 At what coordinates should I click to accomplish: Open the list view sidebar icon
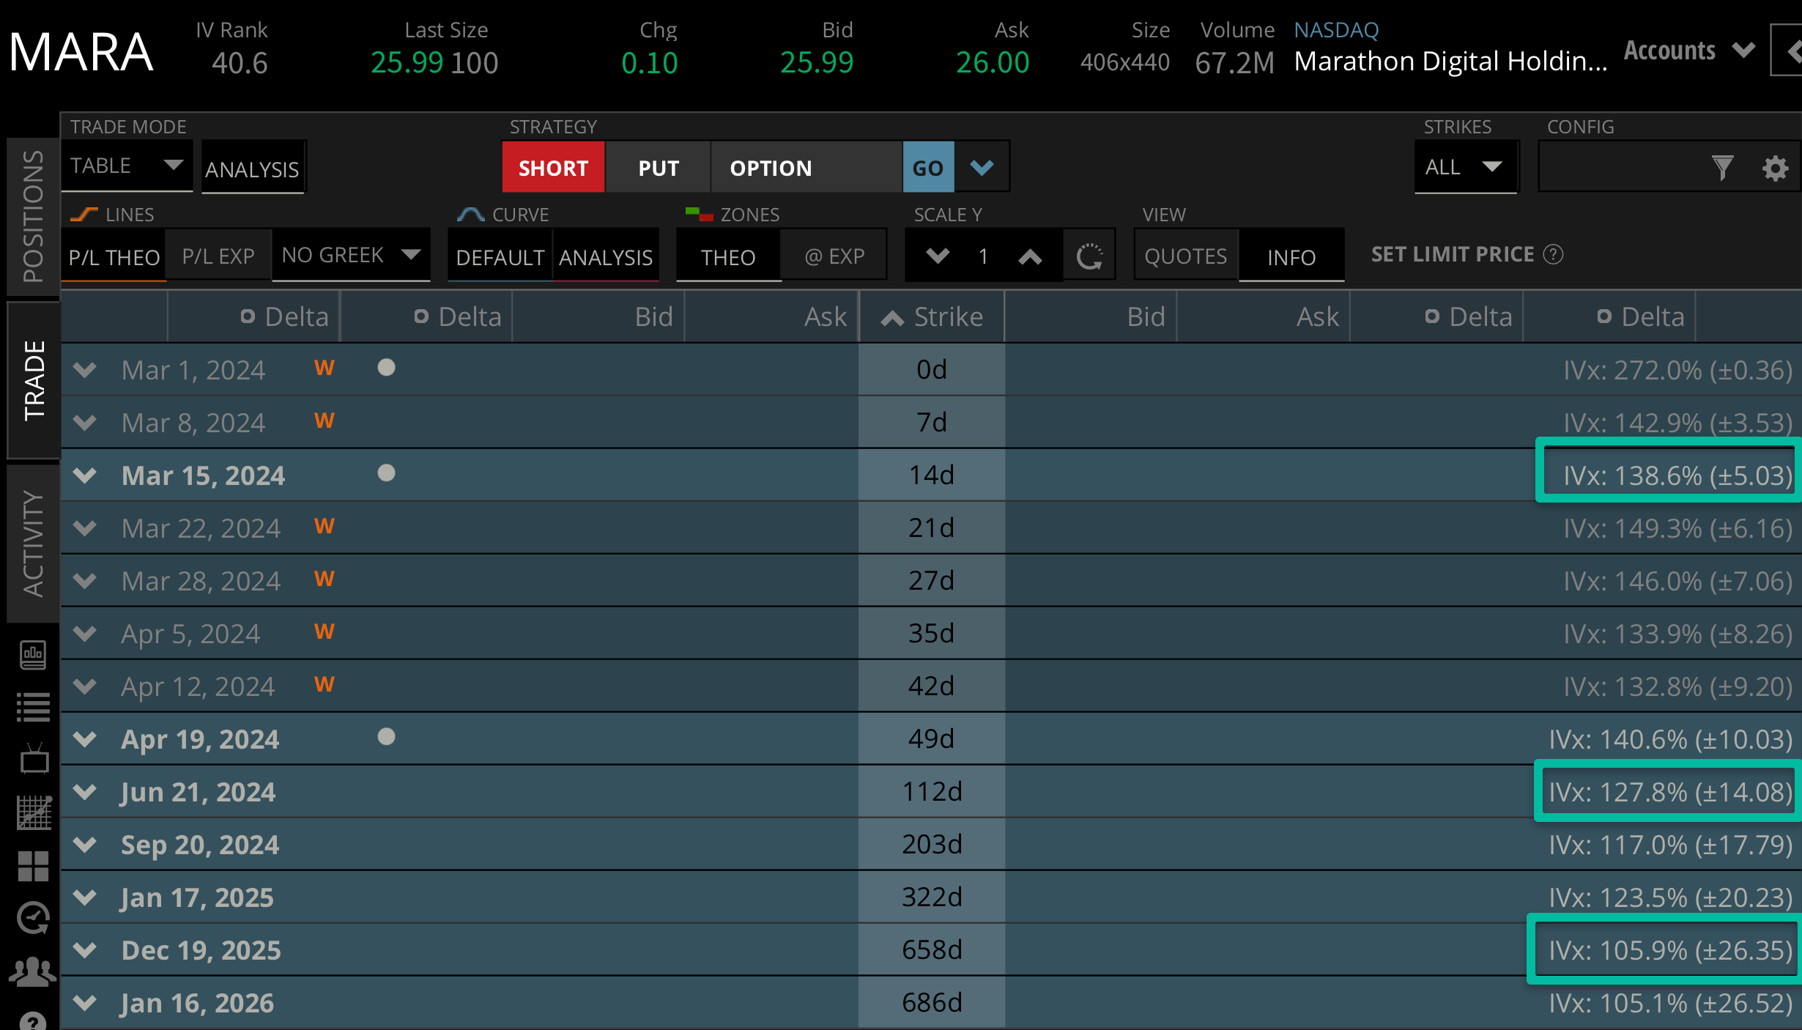33,708
